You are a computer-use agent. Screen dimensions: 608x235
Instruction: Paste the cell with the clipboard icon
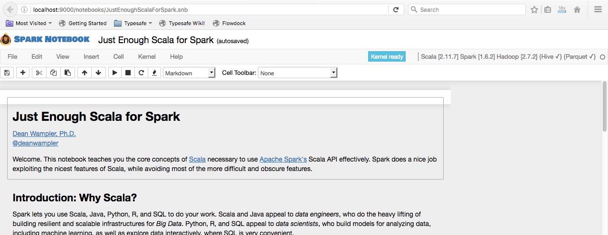(67, 72)
